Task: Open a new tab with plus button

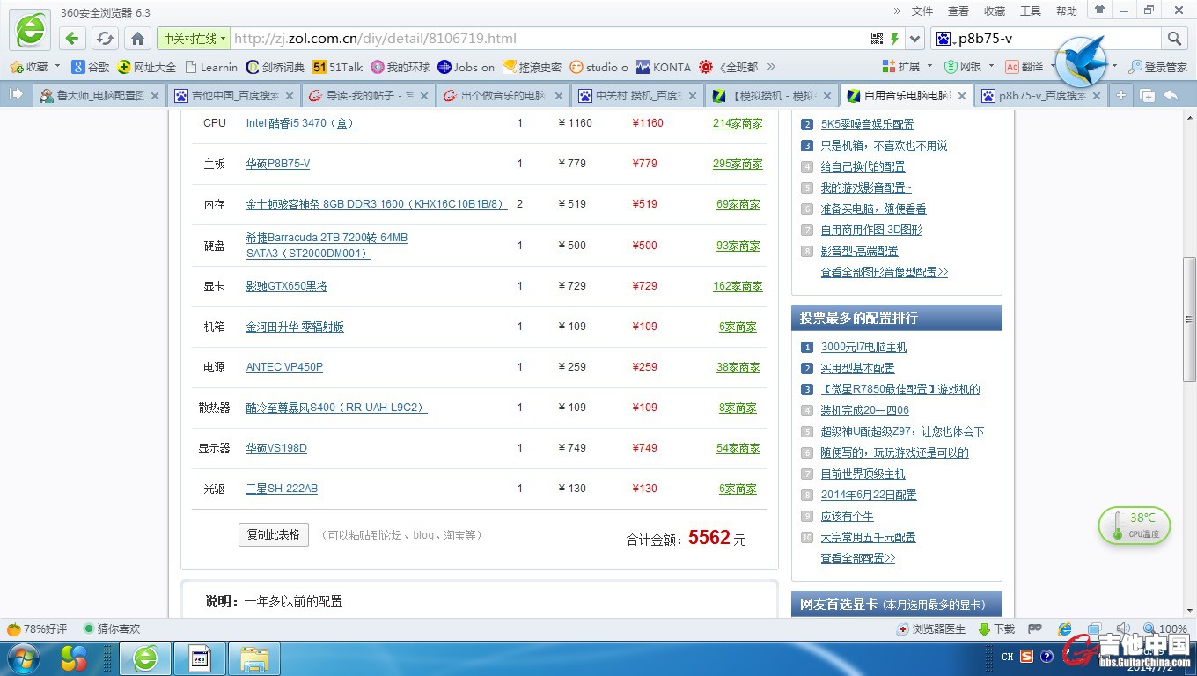Action: coord(1121,95)
